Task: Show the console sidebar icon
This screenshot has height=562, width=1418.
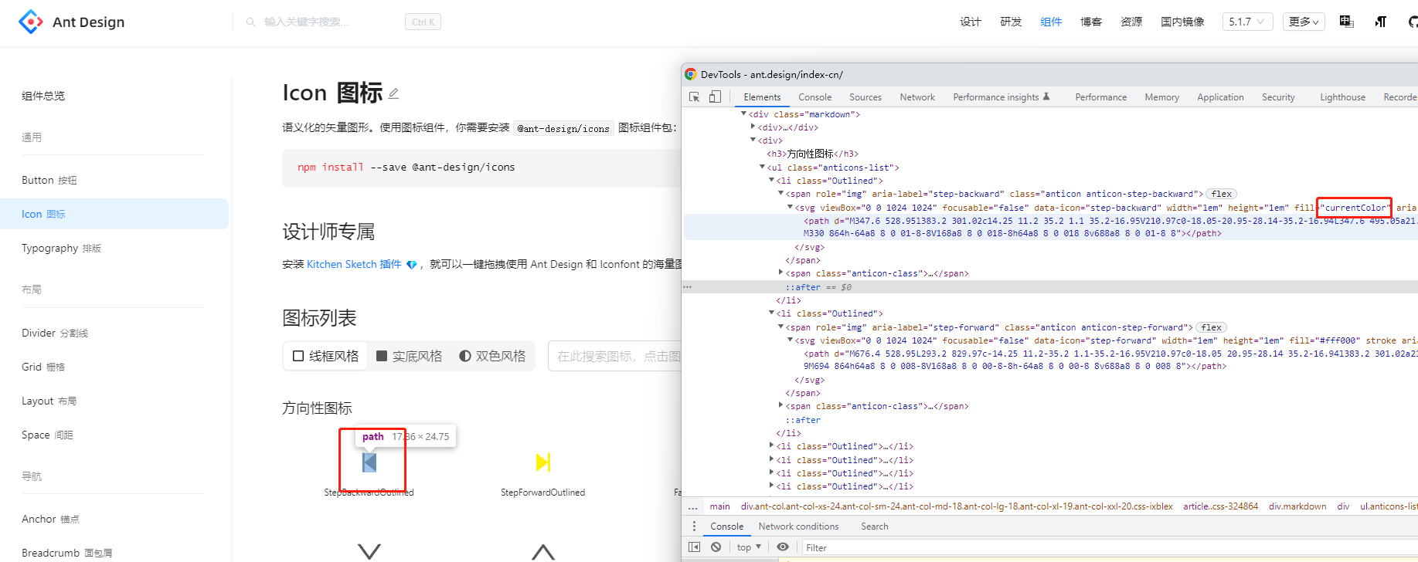Action: (694, 547)
